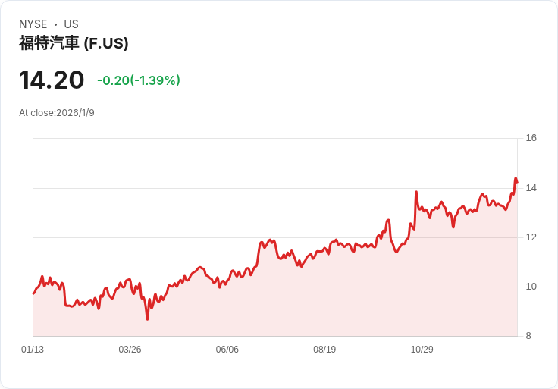The image size is (558, 389).
Task: Select the current price 14.20
Action: (52, 80)
